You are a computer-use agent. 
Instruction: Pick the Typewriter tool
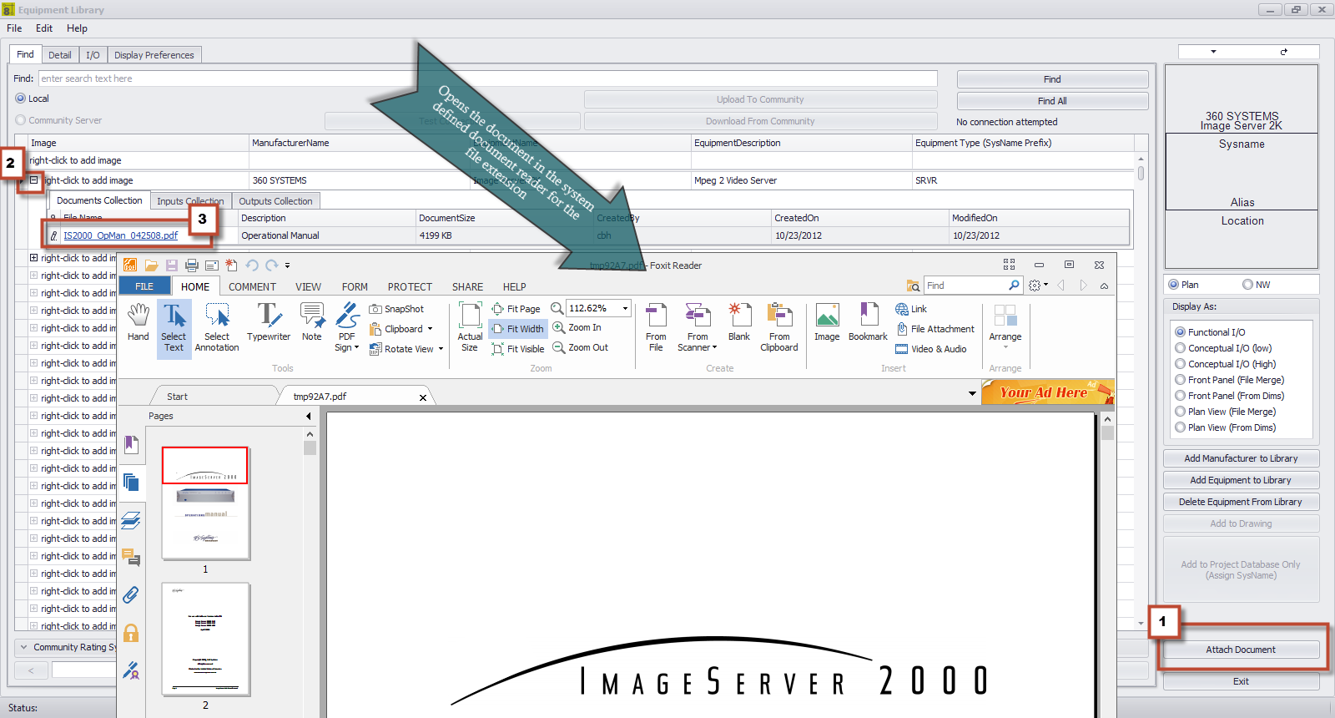pyautogui.click(x=269, y=322)
